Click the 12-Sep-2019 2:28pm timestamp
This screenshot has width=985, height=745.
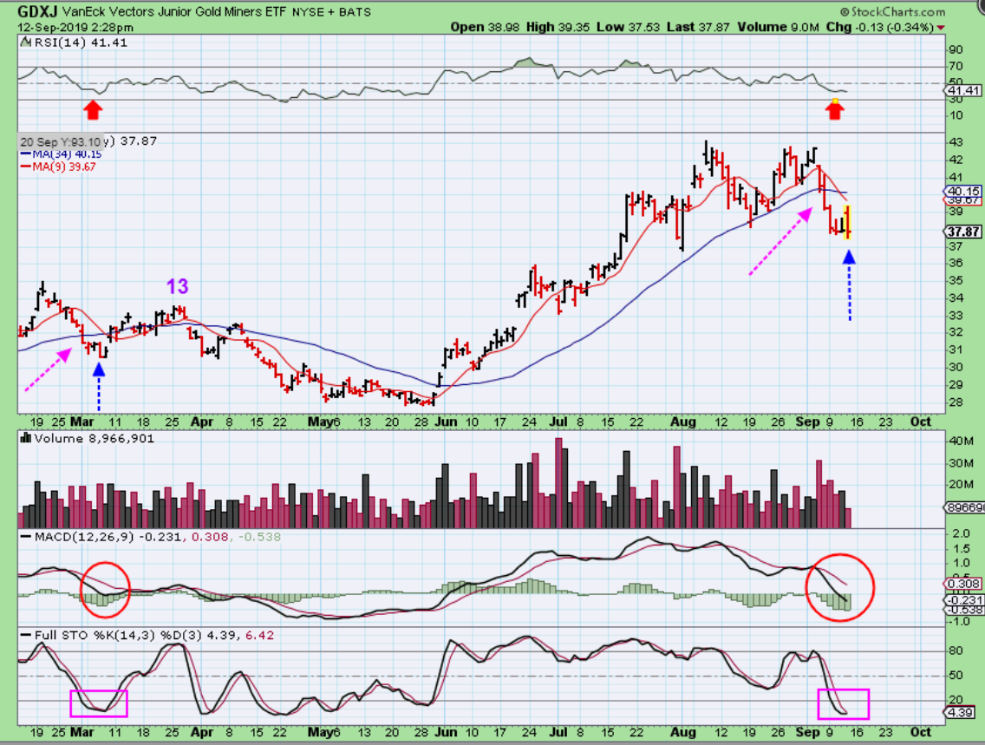tap(75, 27)
